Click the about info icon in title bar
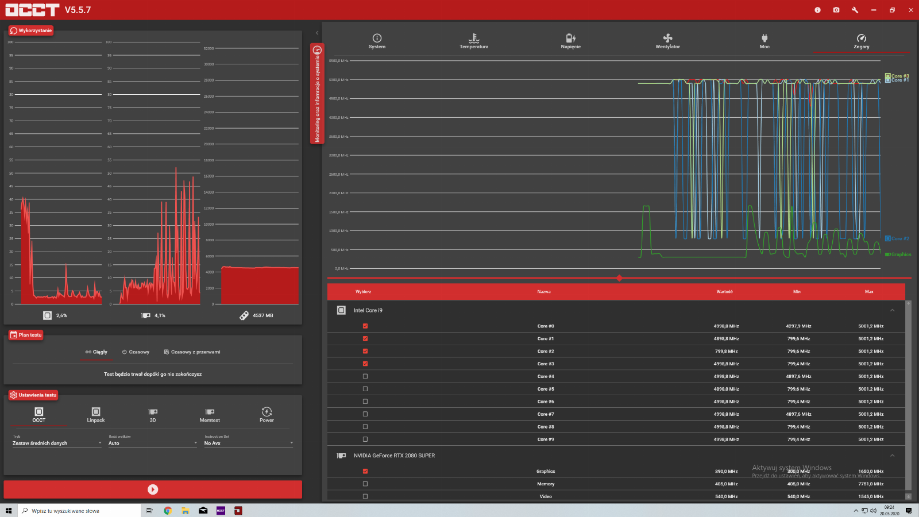 tap(817, 10)
